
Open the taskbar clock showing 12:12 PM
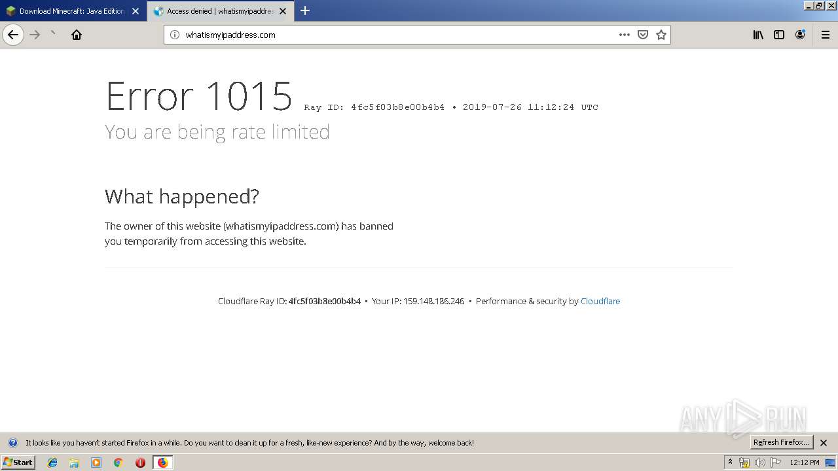pos(804,462)
